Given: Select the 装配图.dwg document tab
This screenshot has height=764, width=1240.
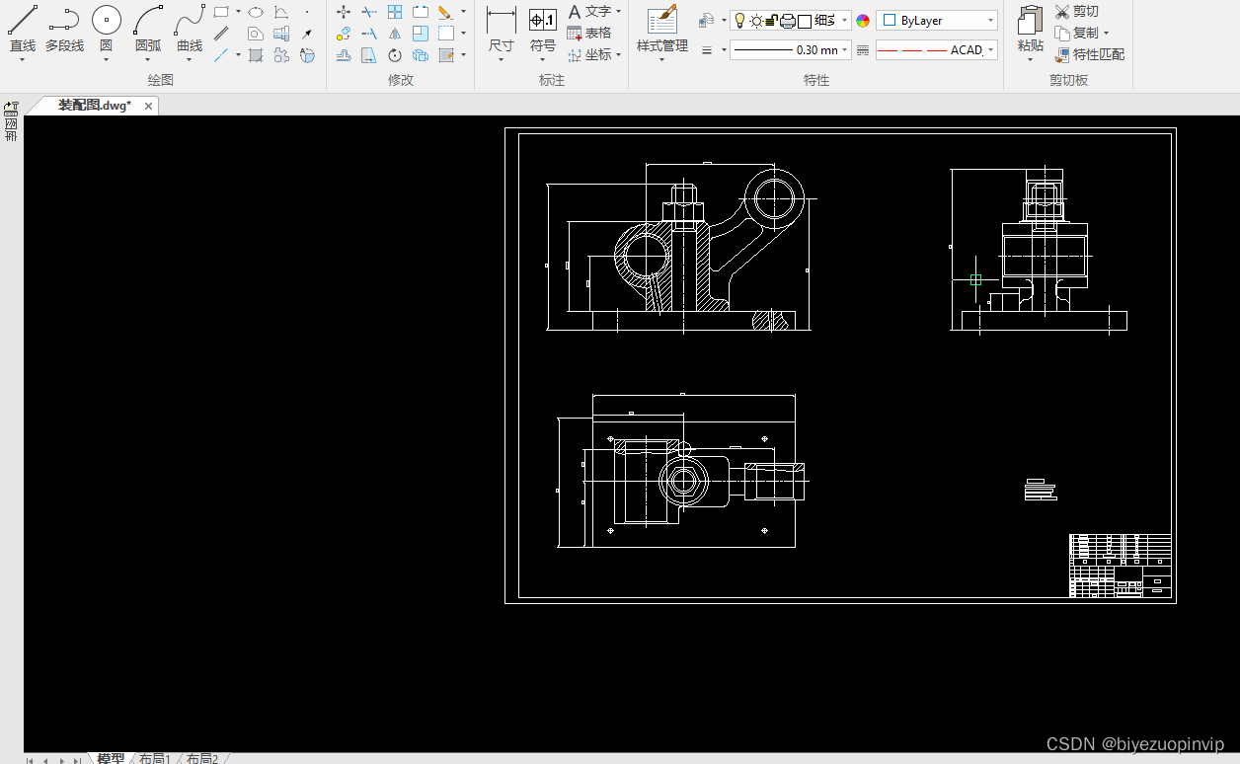Looking at the screenshot, I should pos(94,106).
